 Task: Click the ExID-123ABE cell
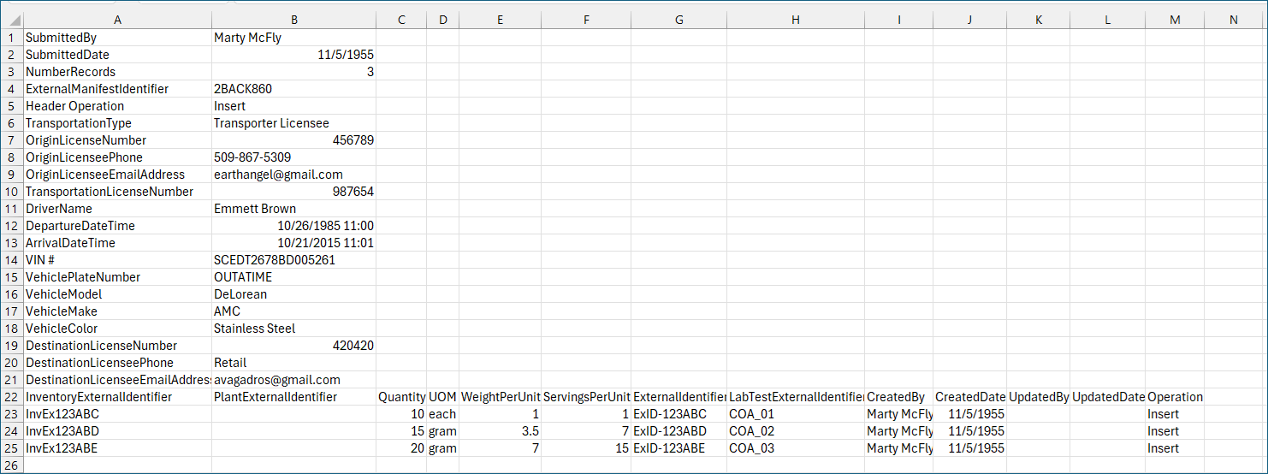(x=679, y=448)
